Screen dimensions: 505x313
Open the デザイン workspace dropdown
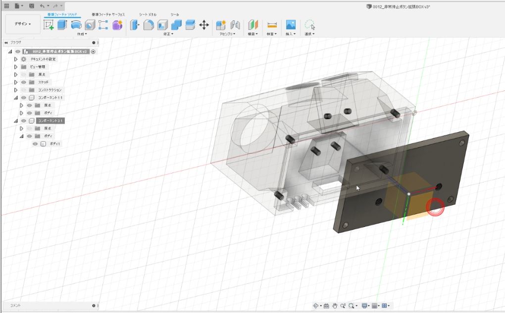[x=22, y=24]
